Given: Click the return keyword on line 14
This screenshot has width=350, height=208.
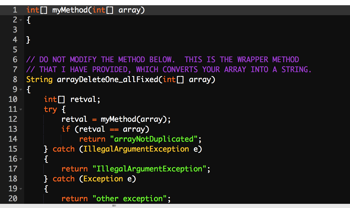Looking at the screenshot, I should 92,139.
